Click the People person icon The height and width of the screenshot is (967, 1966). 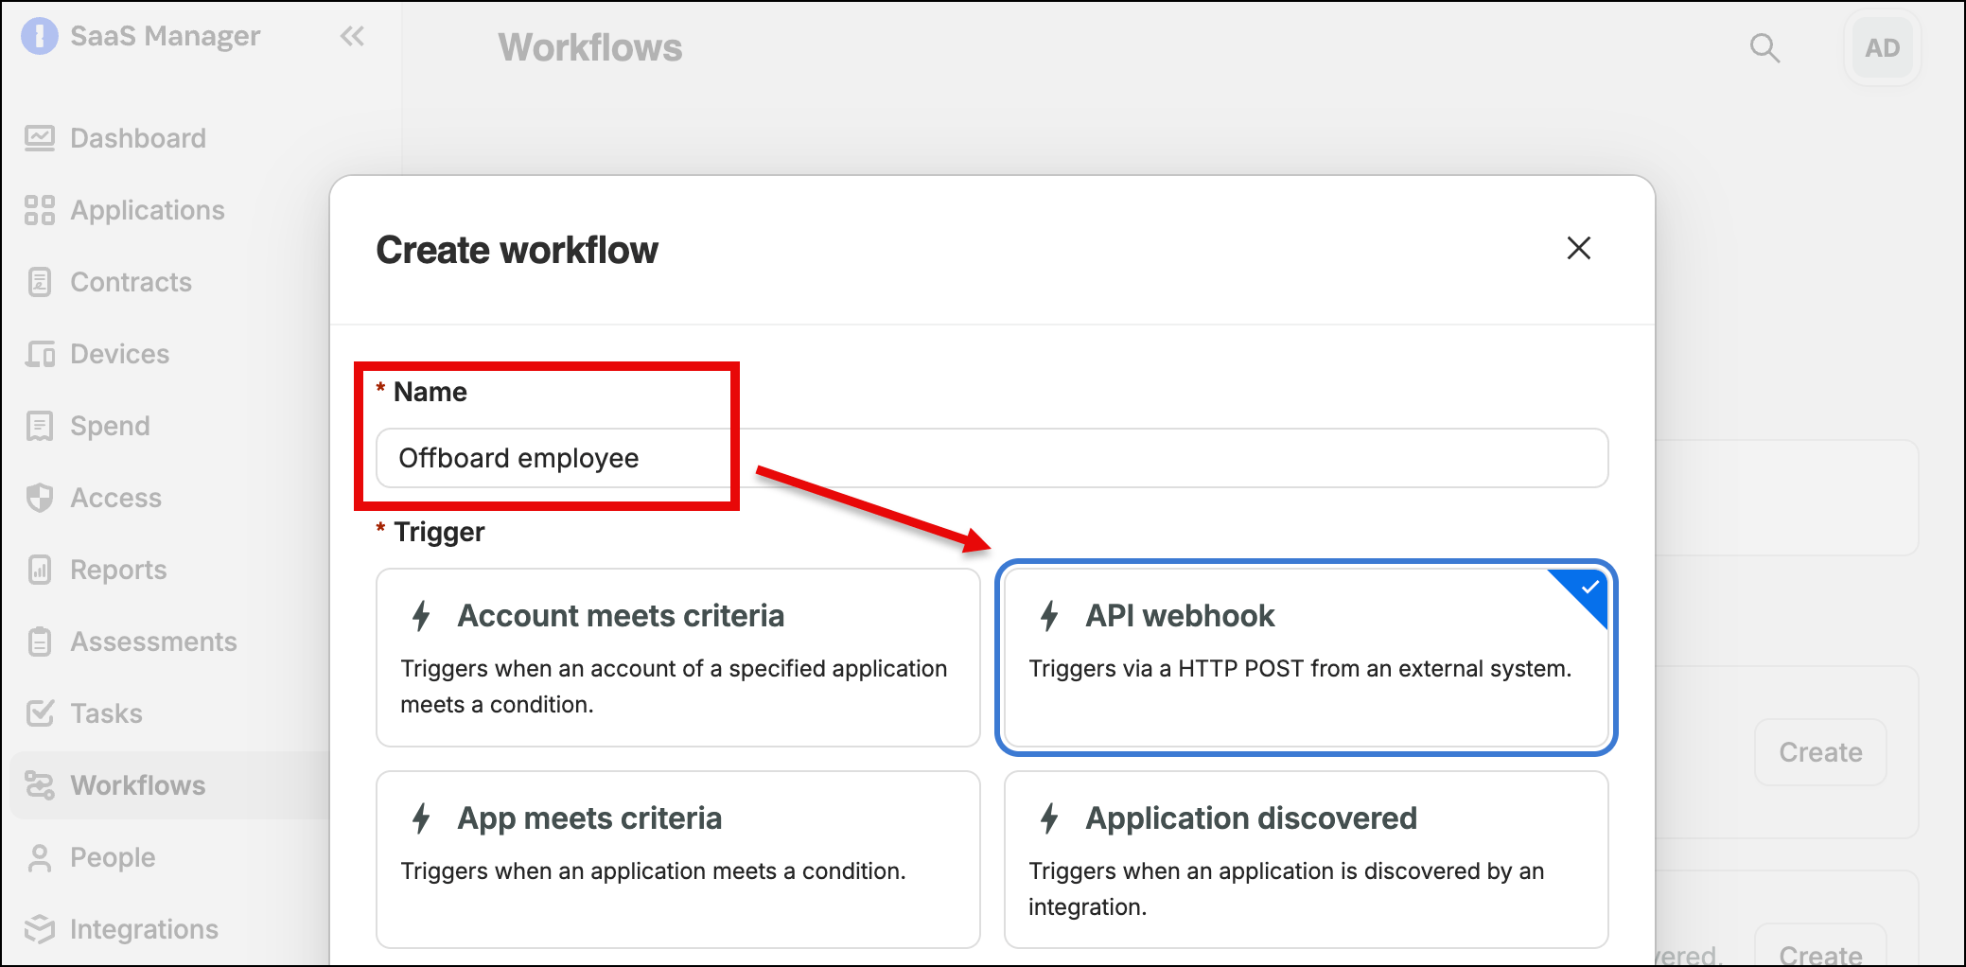(x=40, y=857)
